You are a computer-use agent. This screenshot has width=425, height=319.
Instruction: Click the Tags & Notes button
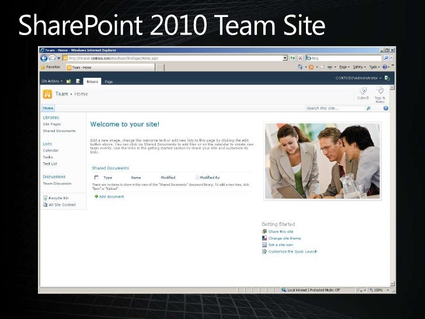(x=380, y=95)
